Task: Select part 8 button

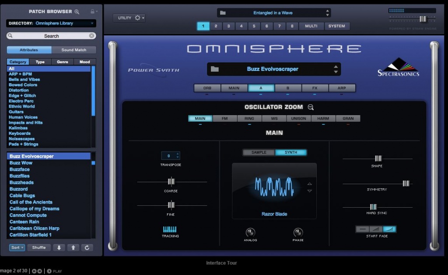Action: (292, 26)
